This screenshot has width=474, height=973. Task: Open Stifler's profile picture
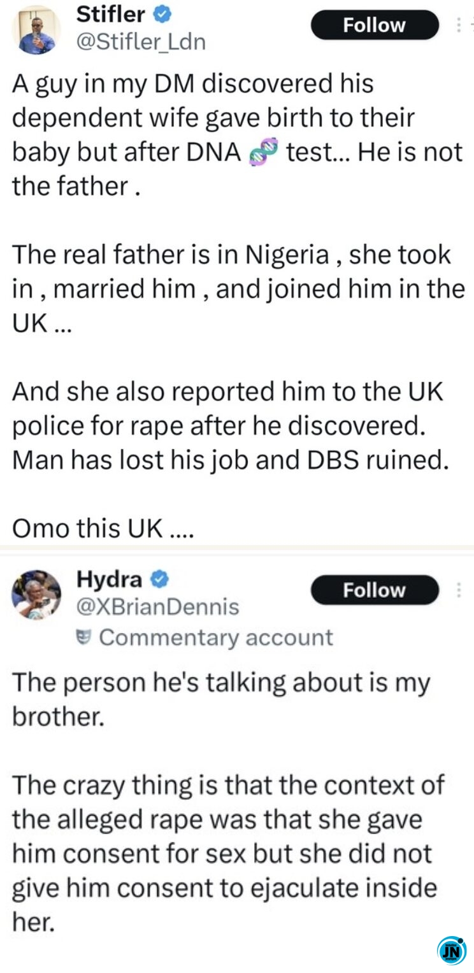coord(36,29)
